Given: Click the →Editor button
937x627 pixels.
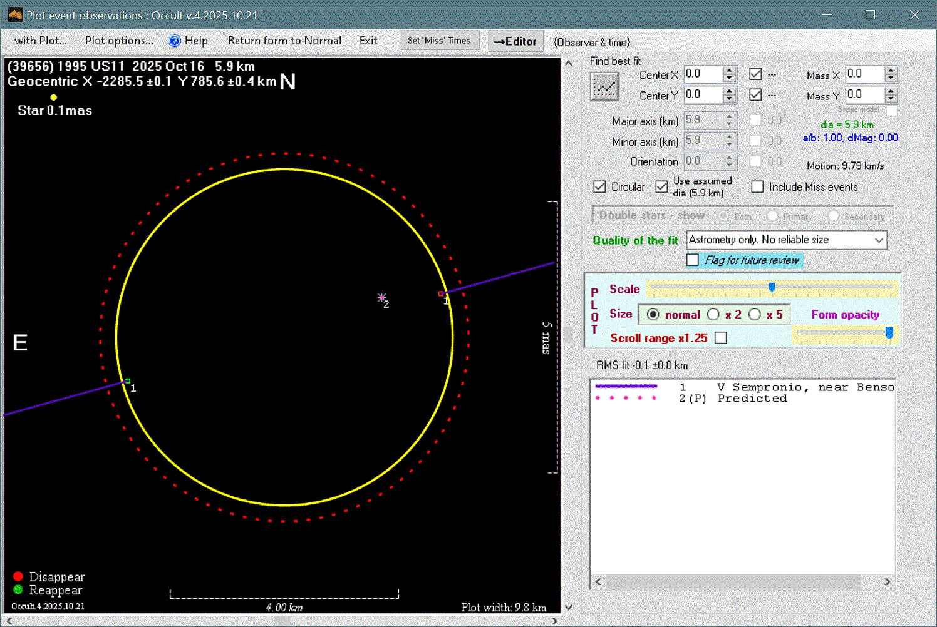Looking at the screenshot, I should (515, 41).
